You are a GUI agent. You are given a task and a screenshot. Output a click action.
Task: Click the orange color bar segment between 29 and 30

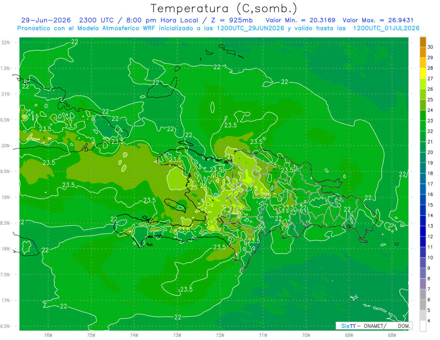(423, 52)
